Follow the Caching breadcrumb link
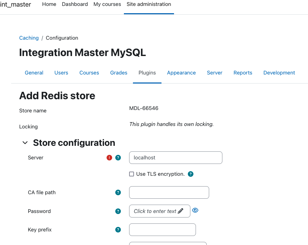Image resolution: width=308 pixels, height=245 pixels. click(x=29, y=38)
